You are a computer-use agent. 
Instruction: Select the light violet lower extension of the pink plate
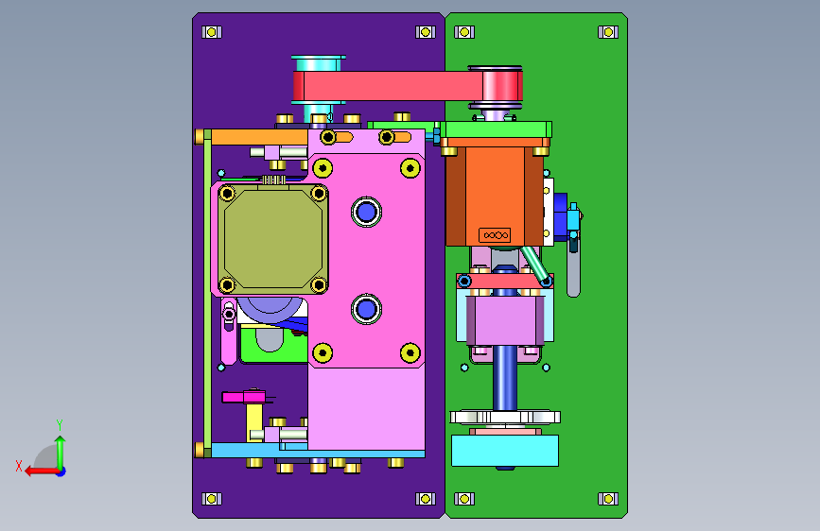point(366,409)
